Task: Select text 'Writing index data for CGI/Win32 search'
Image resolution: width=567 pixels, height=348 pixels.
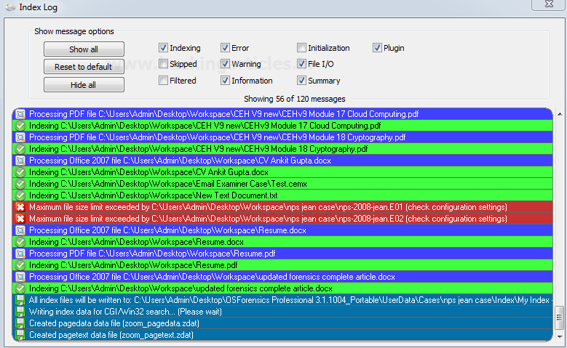Action: (x=100, y=312)
